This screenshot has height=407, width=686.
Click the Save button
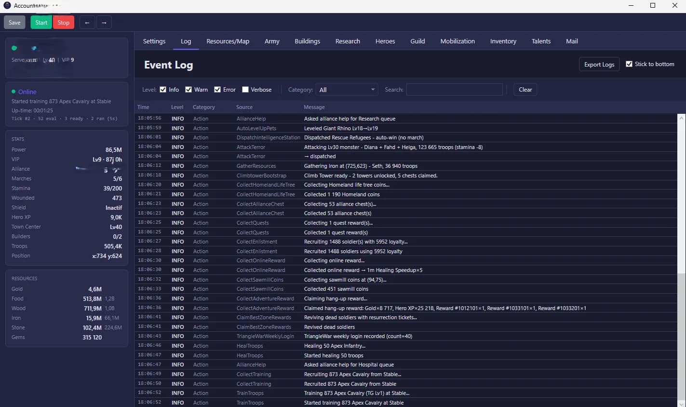[14, 23]
